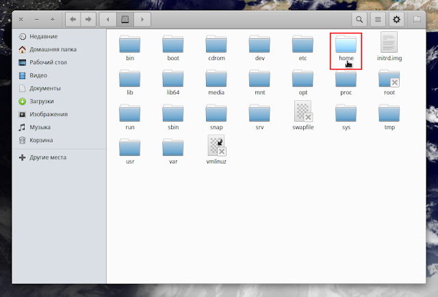The width and height of the screenshot is (438, 297).
Task: Click Другие места in sidebar
Action: pos(60,158)
